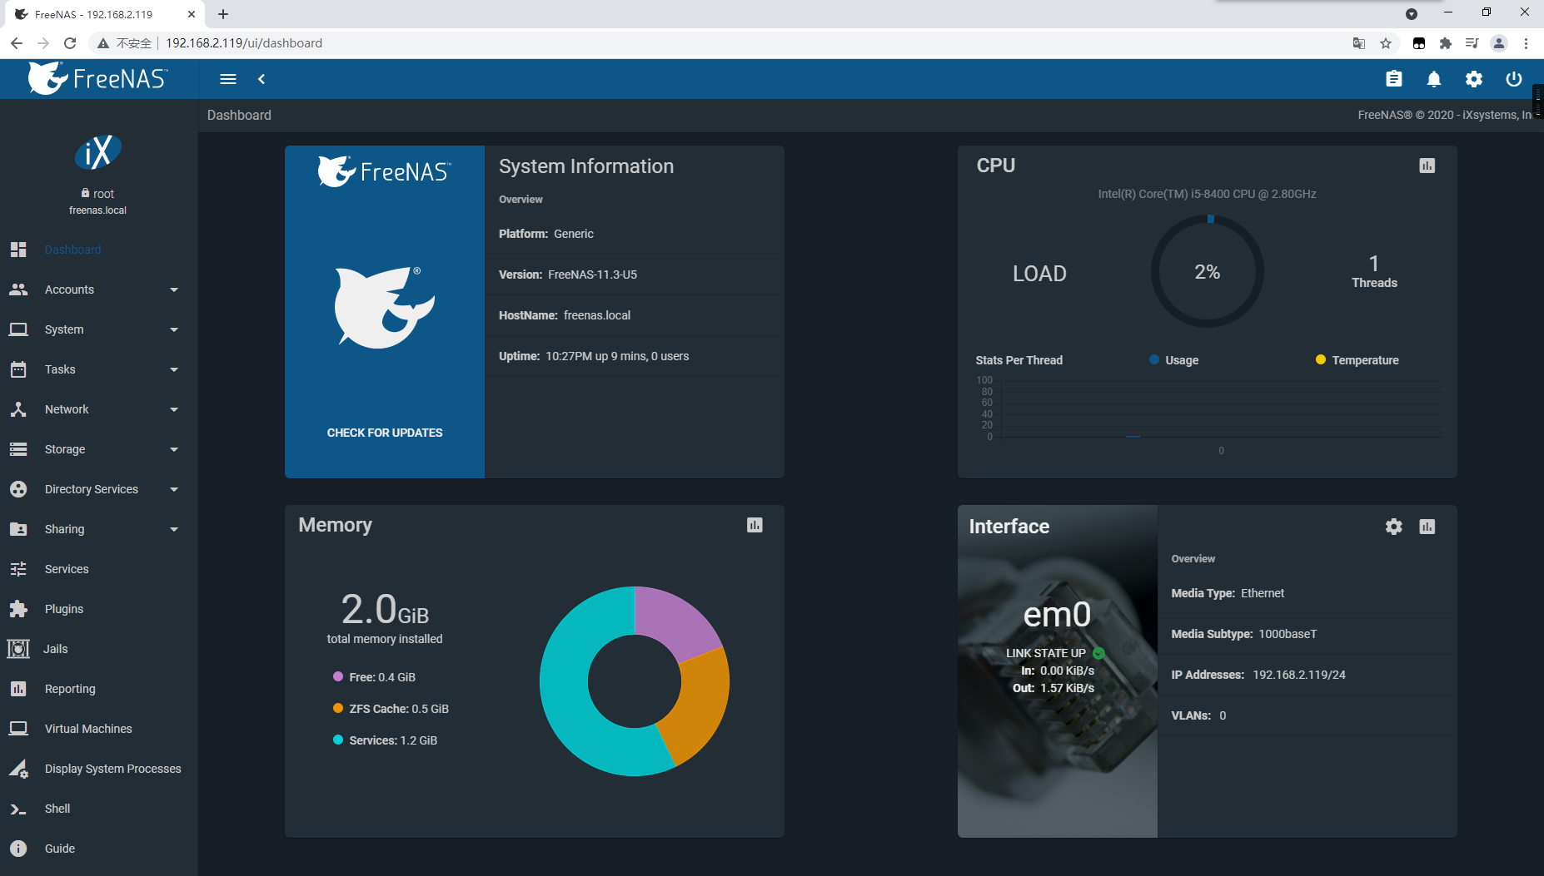Click the Free memory purple legend dot
This screenshot has height=876, width=1544.
(338, 676)
